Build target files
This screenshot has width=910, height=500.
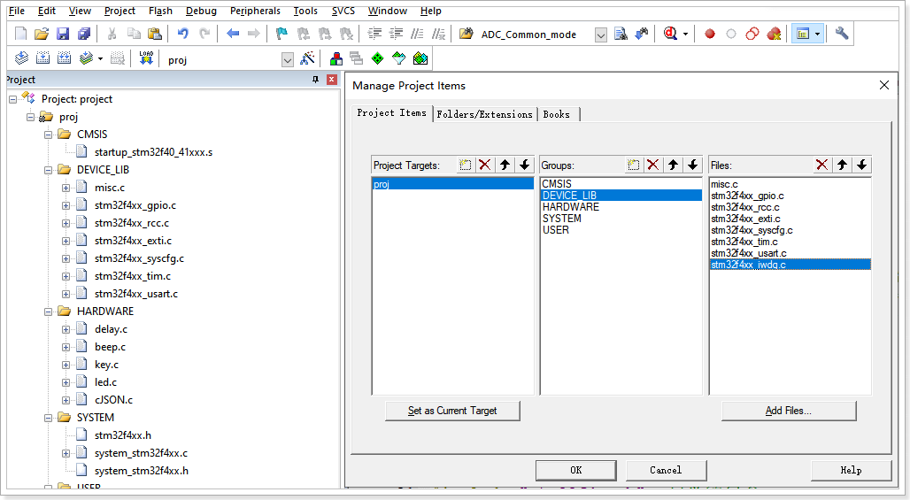[x=43, y=58]
